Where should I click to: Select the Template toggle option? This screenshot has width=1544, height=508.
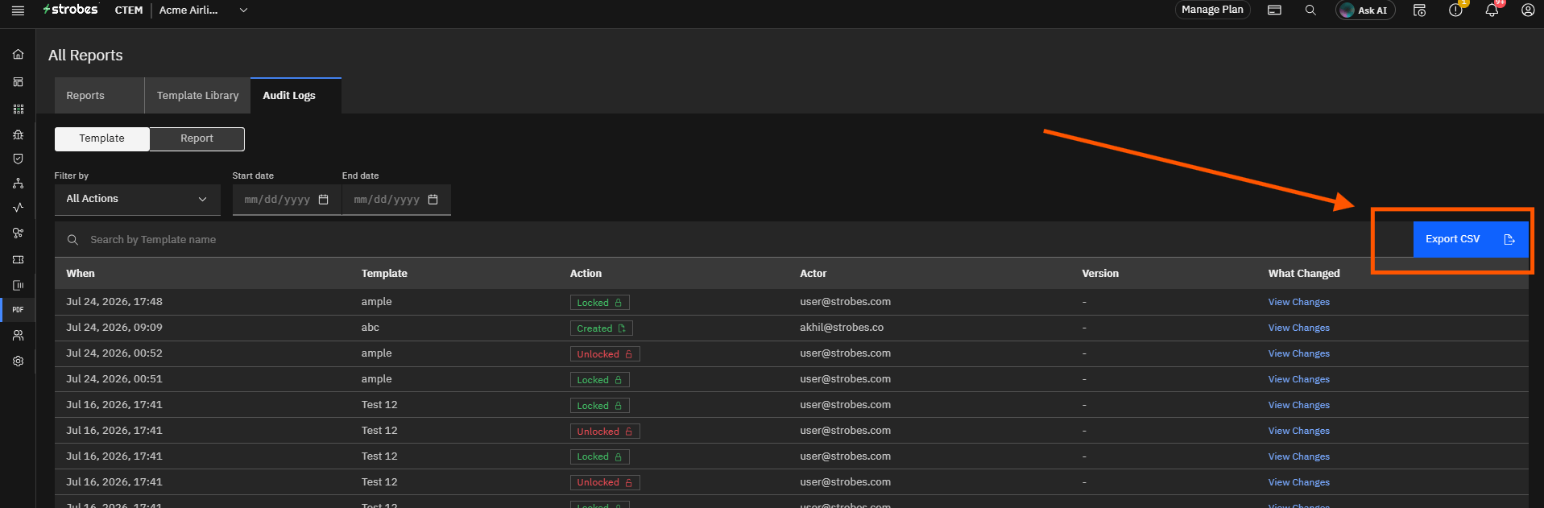101,138
